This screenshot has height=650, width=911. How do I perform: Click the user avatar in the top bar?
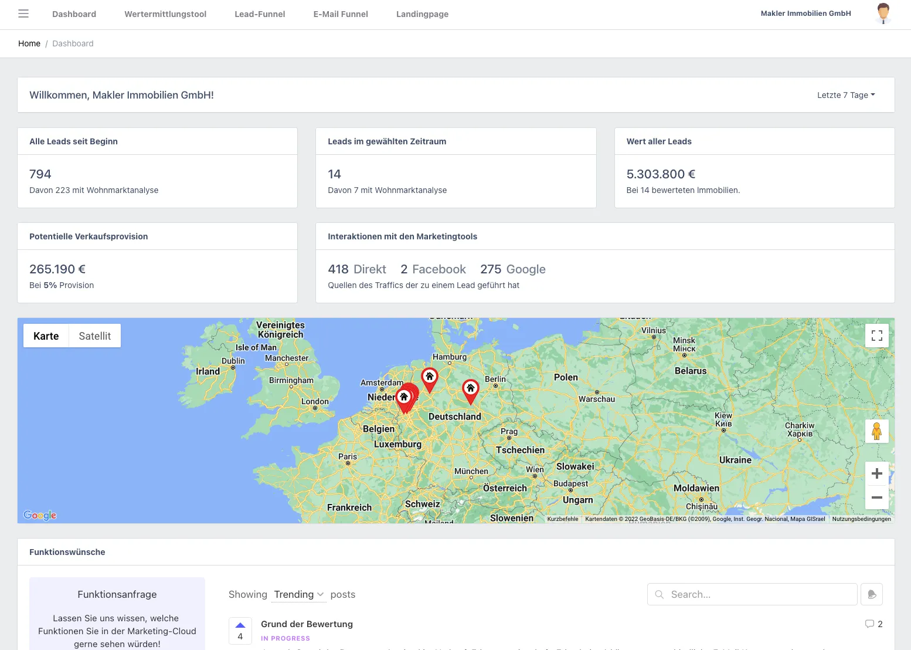click(x=883, y=12)
